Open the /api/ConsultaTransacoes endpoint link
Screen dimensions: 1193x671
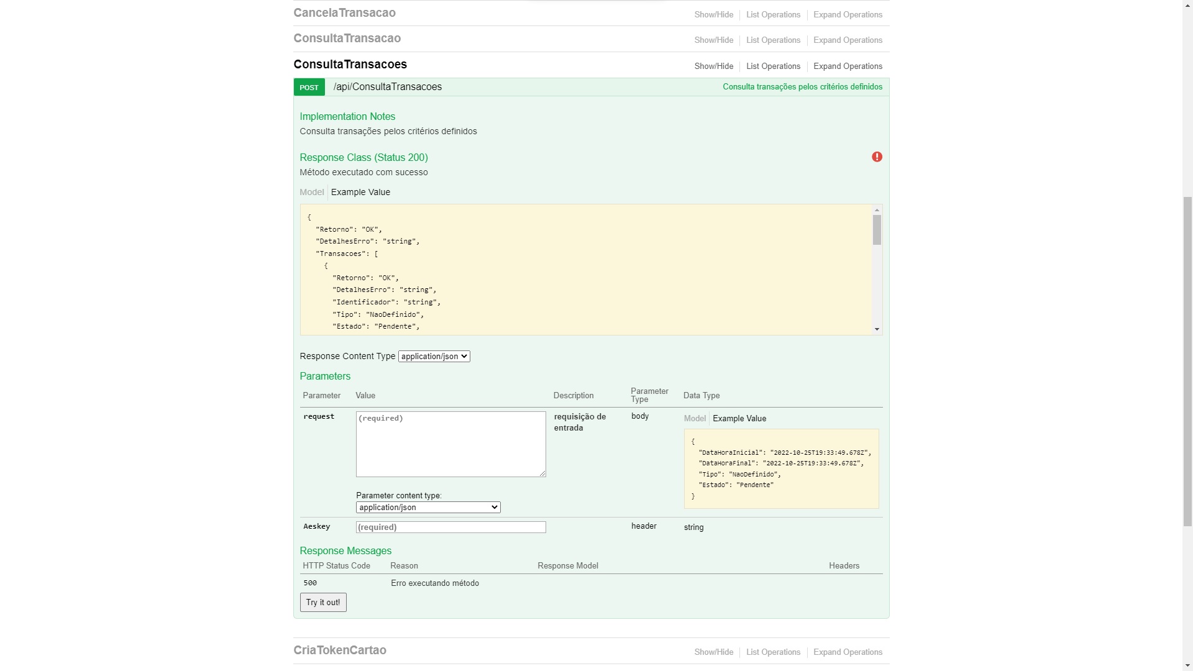coord(387,87)
